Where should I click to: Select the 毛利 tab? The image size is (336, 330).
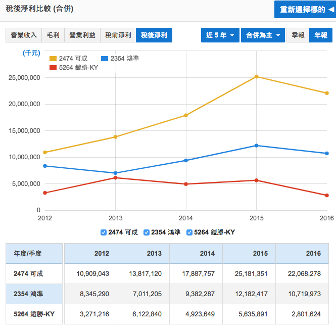click(x=53, y=35)
